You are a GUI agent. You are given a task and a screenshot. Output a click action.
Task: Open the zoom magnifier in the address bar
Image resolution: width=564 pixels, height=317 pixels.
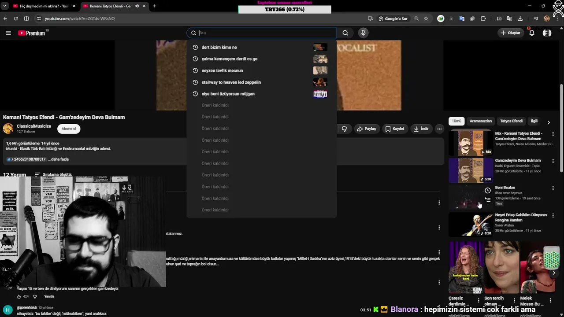pos(416,18)
